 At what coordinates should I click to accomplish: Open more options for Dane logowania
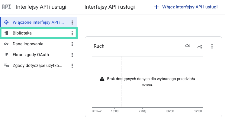coord(72,44)
